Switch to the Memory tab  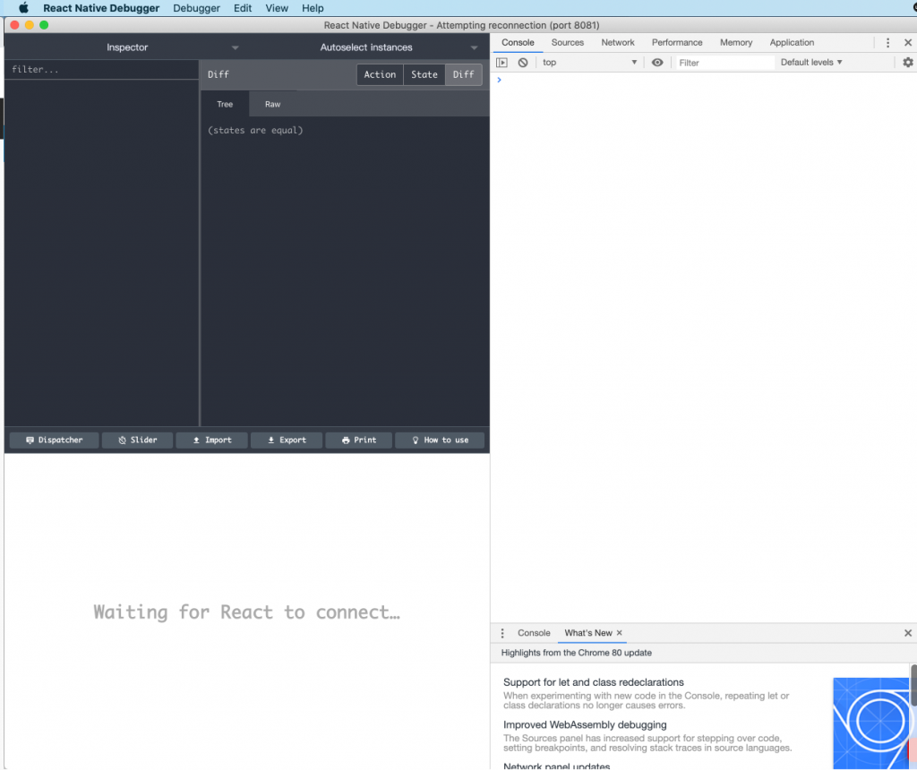[x=736, y=43]
